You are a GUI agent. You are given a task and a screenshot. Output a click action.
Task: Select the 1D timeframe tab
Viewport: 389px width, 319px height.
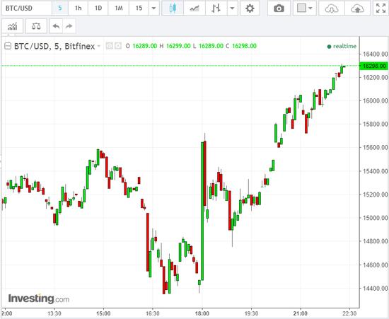[98, 8]
